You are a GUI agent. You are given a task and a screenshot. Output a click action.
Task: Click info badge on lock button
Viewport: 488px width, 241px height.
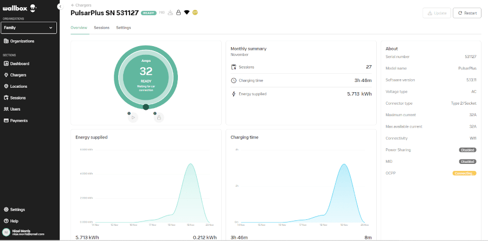[x=155, y=113]
